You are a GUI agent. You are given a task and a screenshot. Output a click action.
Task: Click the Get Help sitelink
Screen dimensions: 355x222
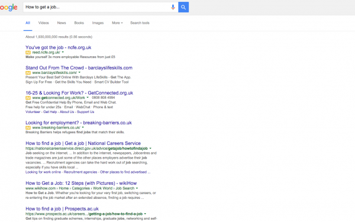[50, 112]
